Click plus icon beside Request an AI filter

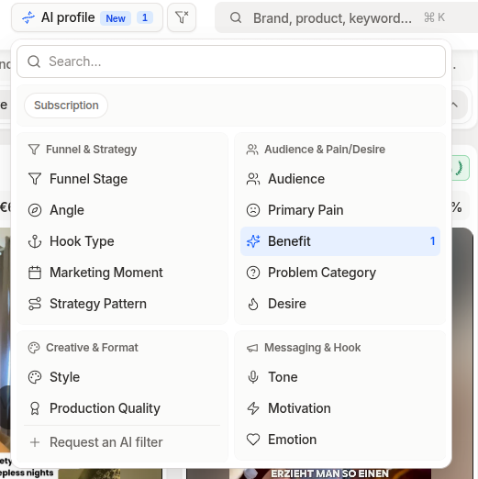(35, 442)
